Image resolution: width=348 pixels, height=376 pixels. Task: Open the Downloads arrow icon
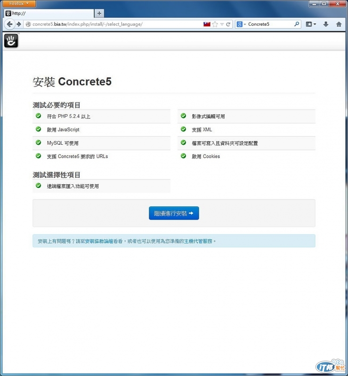(326, 24)
